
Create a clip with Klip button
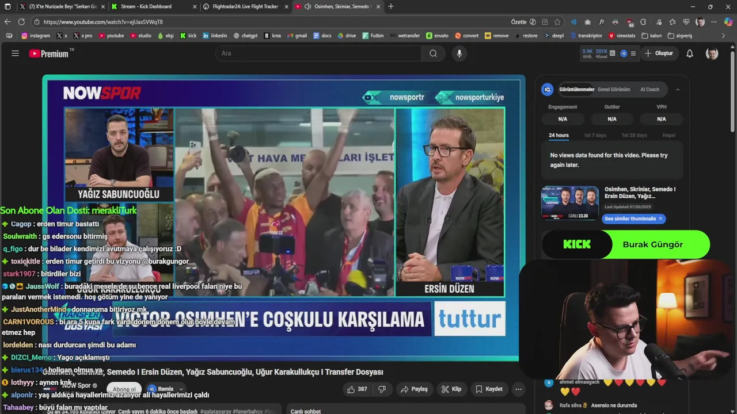click(451, 389)
